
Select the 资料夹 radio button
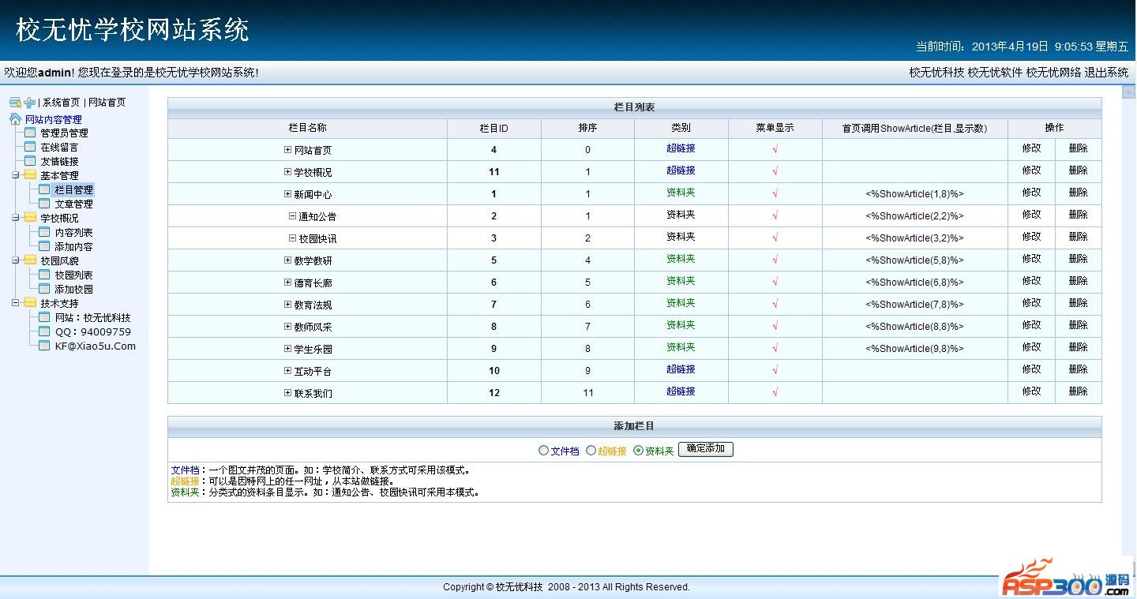[638, 451]
